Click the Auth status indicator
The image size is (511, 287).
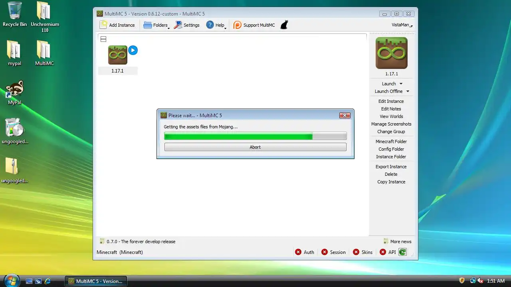coord(305,252)
